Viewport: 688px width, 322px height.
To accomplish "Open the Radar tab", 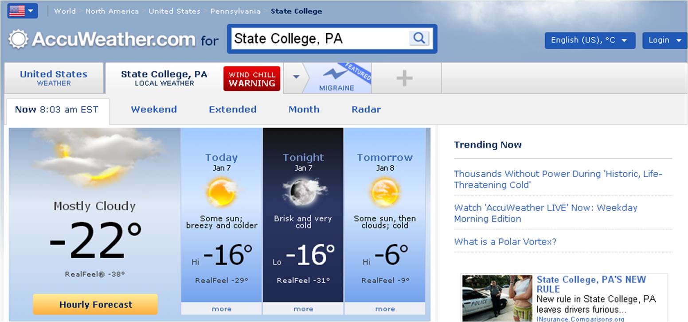I will [366, 109].
